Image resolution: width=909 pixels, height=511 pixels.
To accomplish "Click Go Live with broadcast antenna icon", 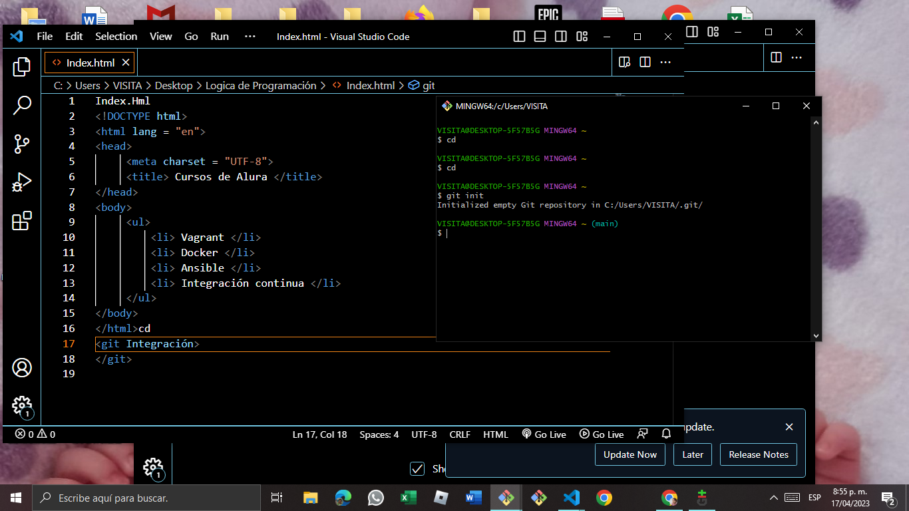I will pos(544,434).
